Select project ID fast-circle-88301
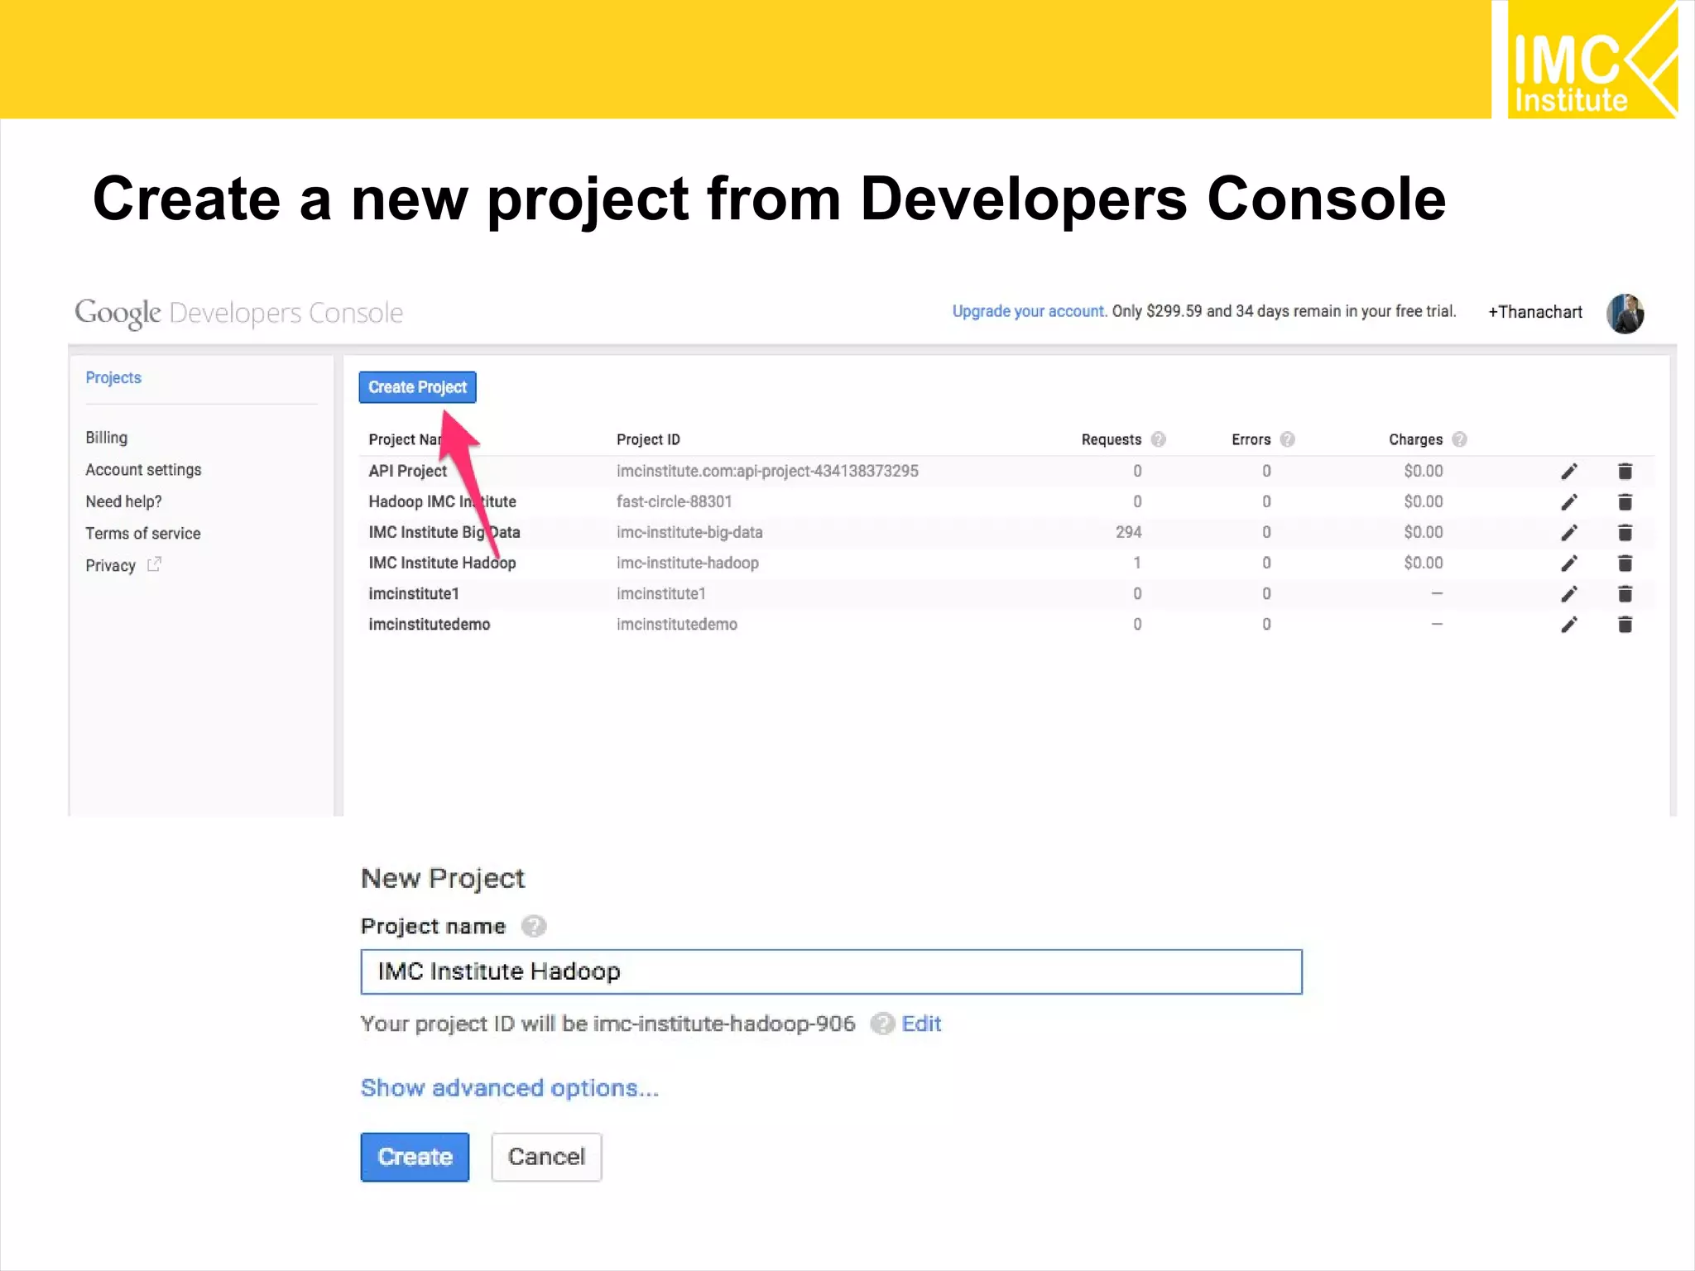Screen dimensions: 1695x1271 coord(674,501)
